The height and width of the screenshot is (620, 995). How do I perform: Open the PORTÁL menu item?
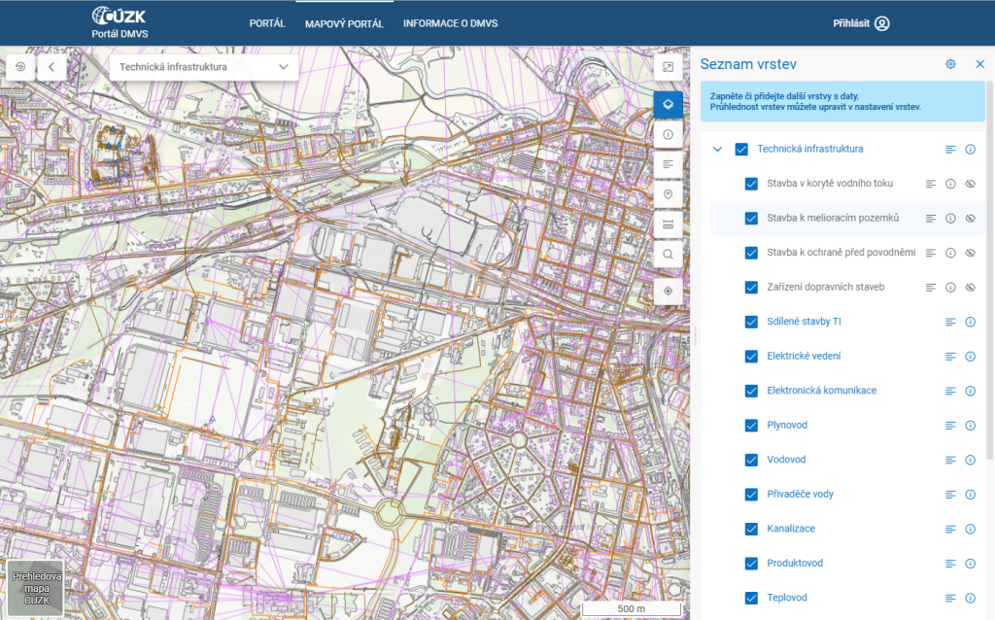click(267, 23)
